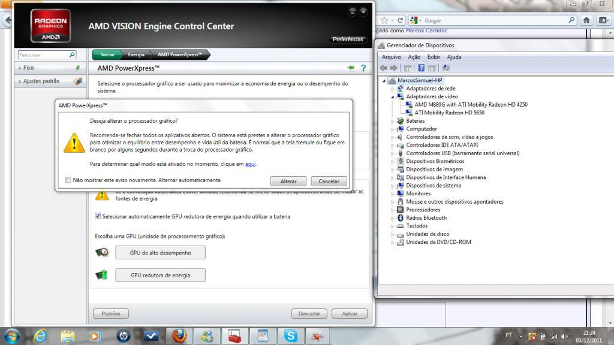Open Firefox from the taskbar
This screenshot has width=614, height=345.
click(x=179, y=336)
